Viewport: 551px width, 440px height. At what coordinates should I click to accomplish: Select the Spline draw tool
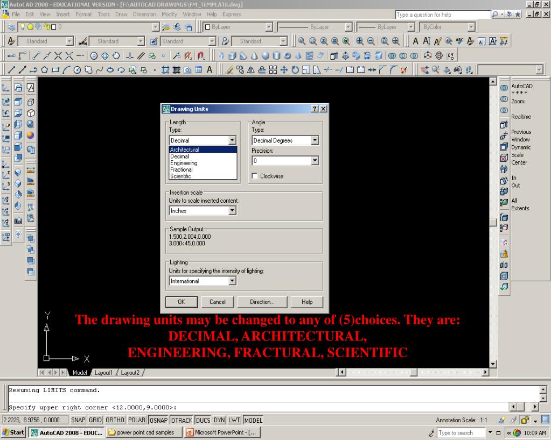[99, 70]
